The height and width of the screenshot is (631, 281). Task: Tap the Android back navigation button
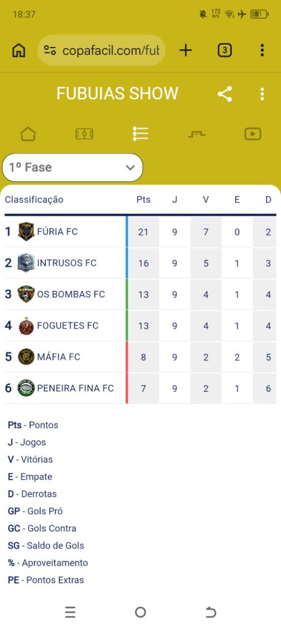coord(211,613)
